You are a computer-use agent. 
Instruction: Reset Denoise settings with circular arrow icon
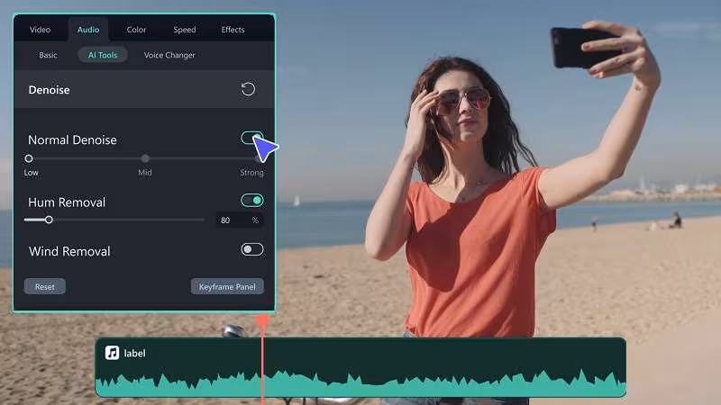(x=248, y=89)
